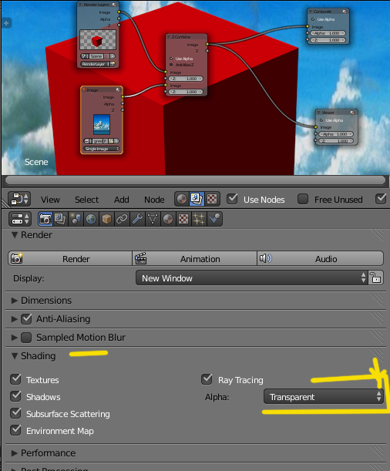
Task: Enable Sampled Motion Blur checkbox
Action: 26,338
